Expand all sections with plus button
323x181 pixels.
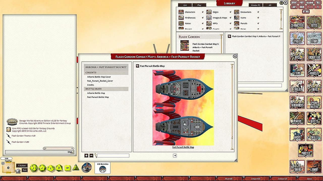(86, 156)
